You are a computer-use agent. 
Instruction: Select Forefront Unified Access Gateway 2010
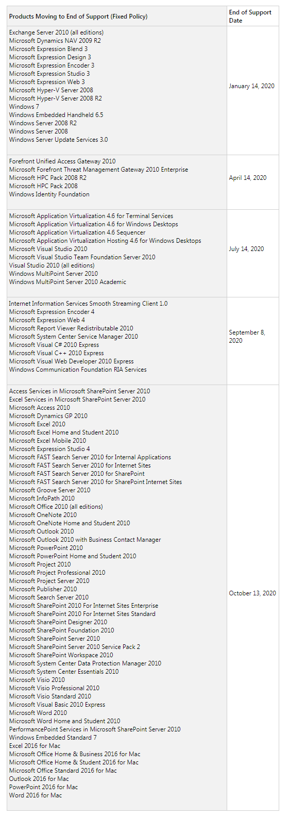[62, 161]
